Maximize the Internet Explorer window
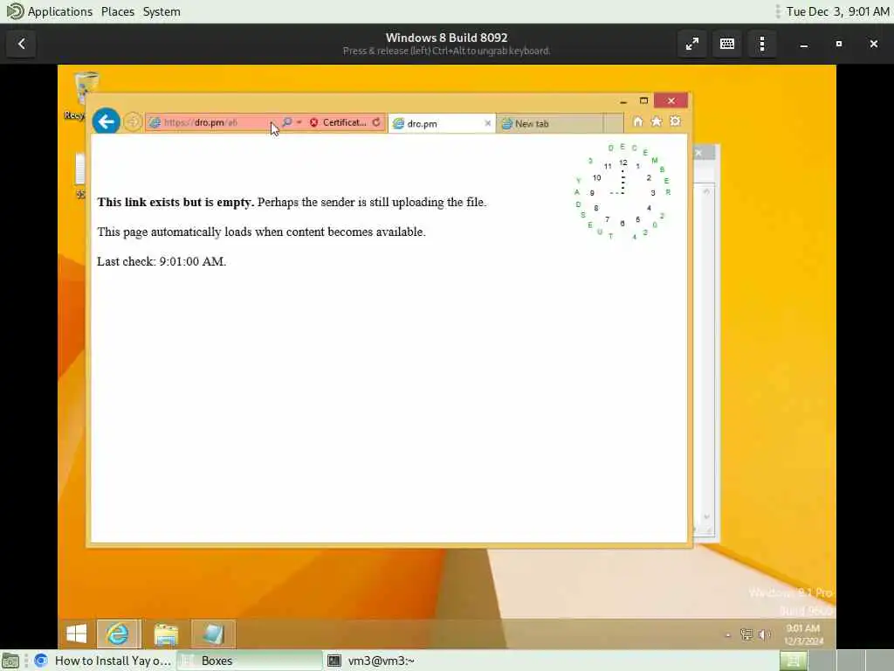Image resolution: width=894 pixels, height=671 pixels. coord(643,101)
